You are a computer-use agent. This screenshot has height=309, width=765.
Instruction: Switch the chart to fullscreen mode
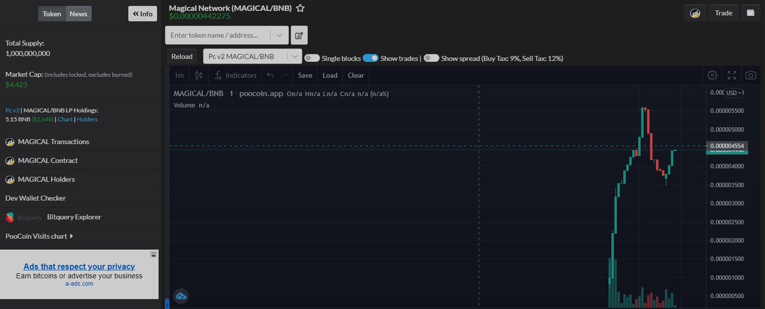point(732,75)
